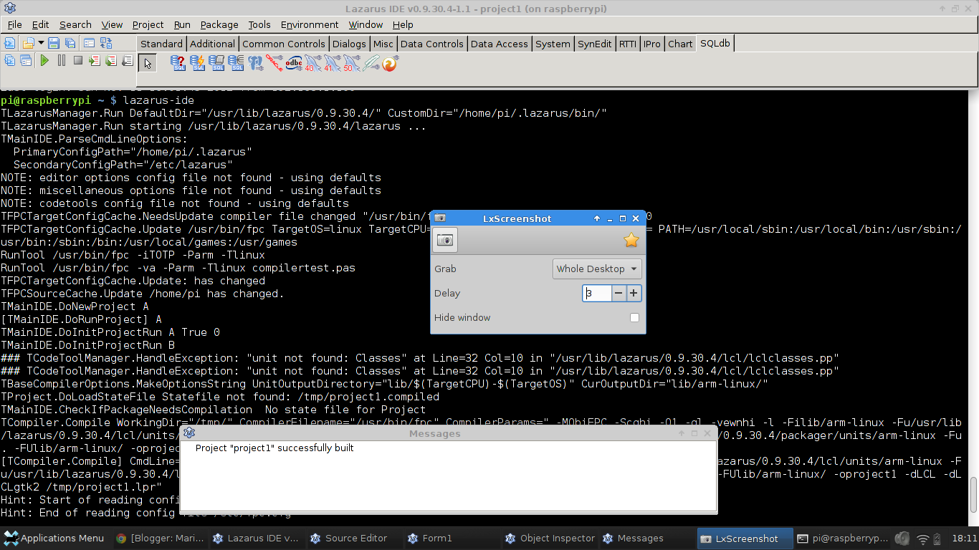Pick the ODBC connection component
Screen dimensions: 979x550
[293, 63]
